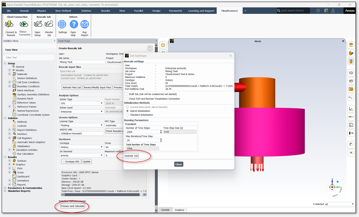Click the Open Help question icon
359x217 pixels.
[74, 24]
